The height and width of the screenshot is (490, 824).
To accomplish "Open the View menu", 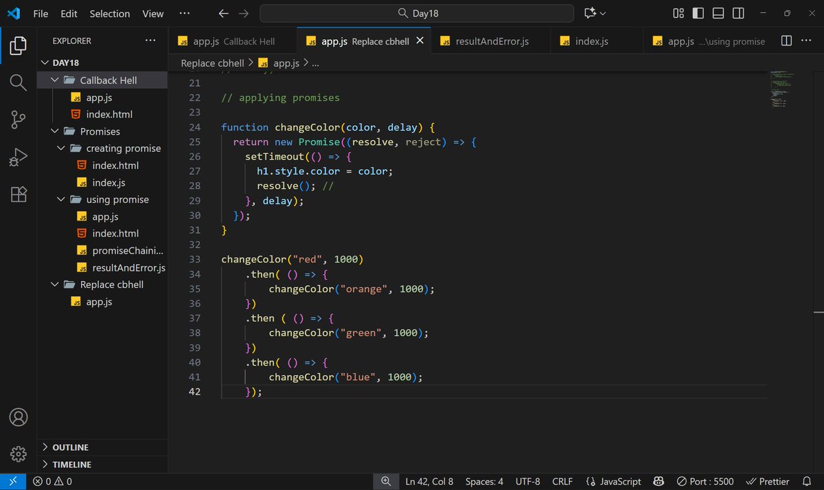I will [x=152, y=13].
